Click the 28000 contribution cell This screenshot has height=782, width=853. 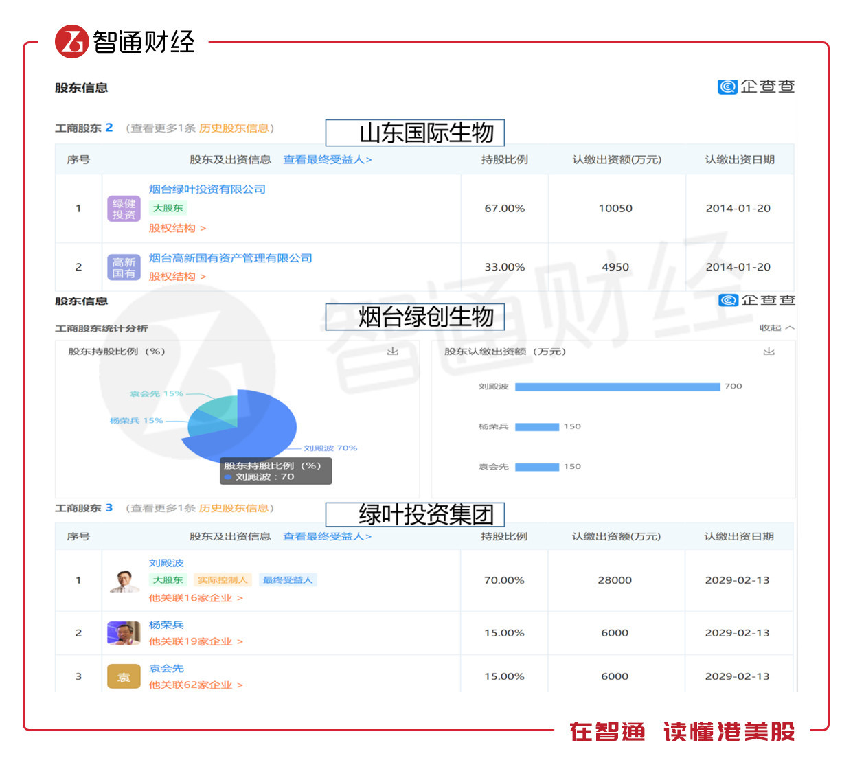615,580
